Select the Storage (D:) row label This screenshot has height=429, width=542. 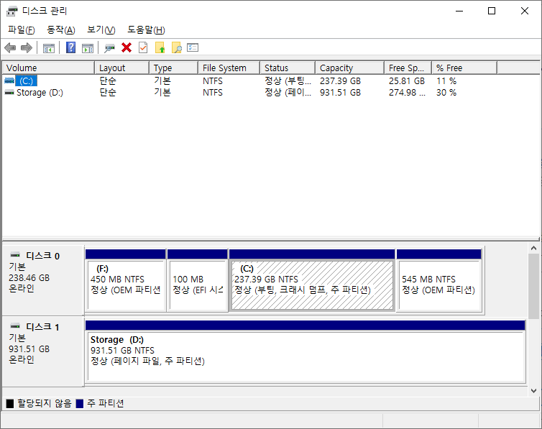pyautogui.click(x=40, y=93)
